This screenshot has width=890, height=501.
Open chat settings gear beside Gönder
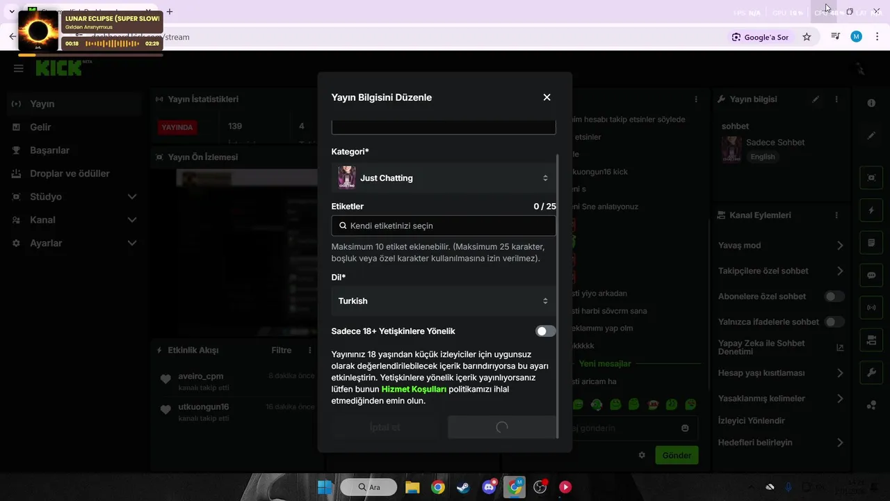click(x=642, y=455)
